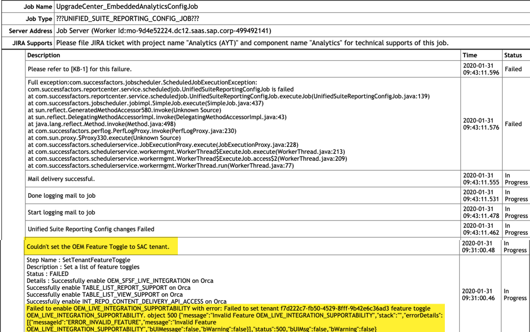Click the Status column header
530x332 pixels.
[513, 55]
